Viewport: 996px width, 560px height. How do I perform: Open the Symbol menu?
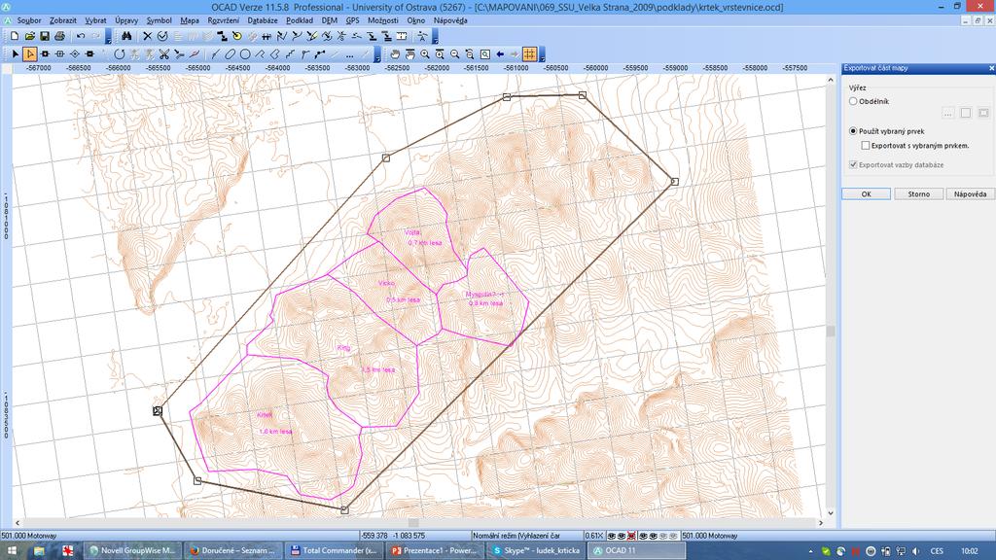159,20
